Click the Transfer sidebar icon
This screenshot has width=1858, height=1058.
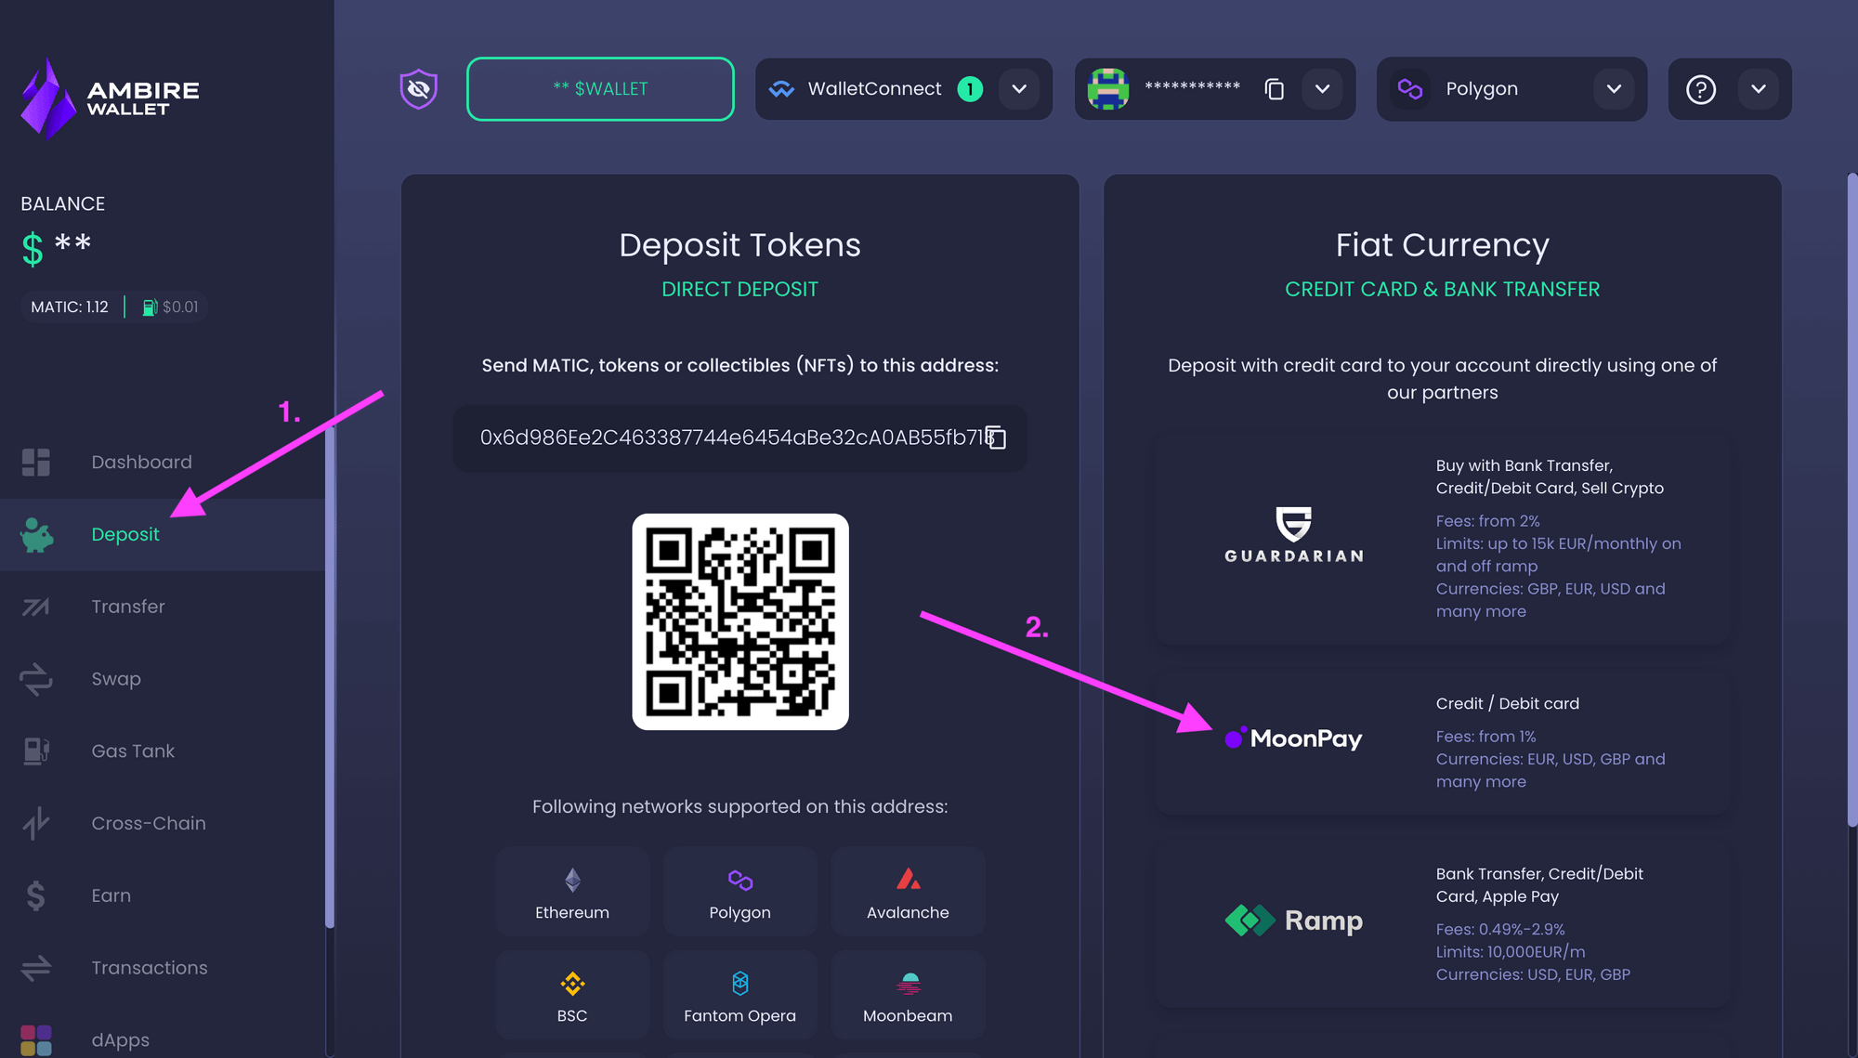35,605
